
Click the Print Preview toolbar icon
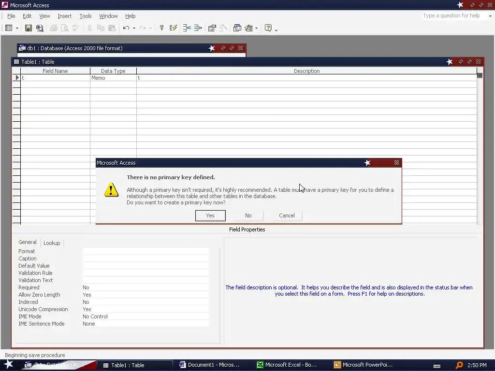(65, 28)
